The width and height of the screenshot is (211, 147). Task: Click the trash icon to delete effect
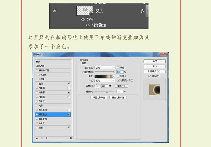71,138
